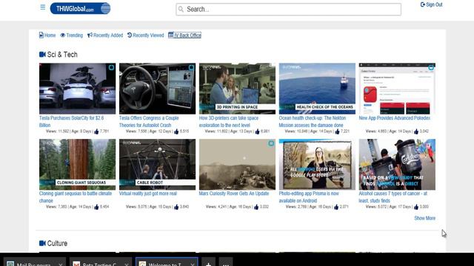Click 'Tesla Purchases SolarCity for $2.6 Billion' title
The width and height of the screenshot is (474, 266).
(71, 121)
